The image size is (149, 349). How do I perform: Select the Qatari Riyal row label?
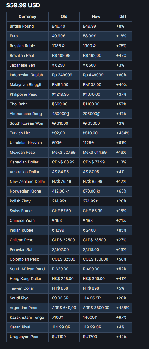pyautogui.click(x=20, y=327)
